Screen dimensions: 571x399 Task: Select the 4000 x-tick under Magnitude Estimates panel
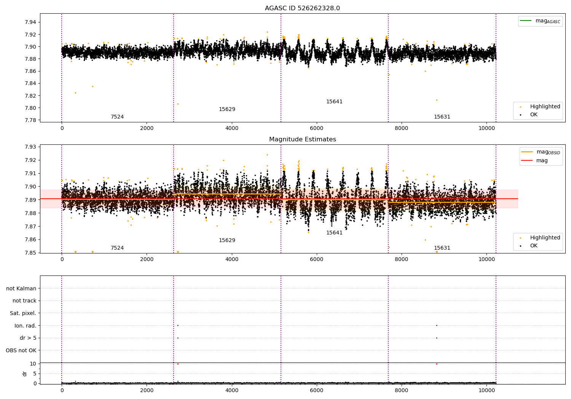click(x=232, y=259)
